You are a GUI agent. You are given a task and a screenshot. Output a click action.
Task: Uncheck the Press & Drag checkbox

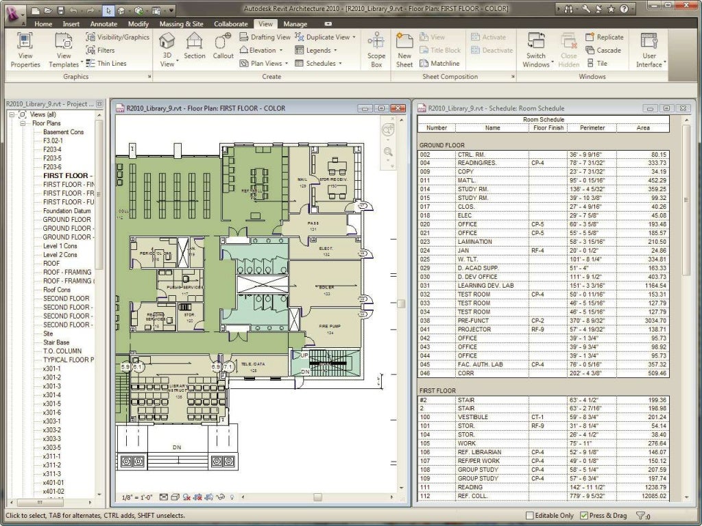pos(584,516)
